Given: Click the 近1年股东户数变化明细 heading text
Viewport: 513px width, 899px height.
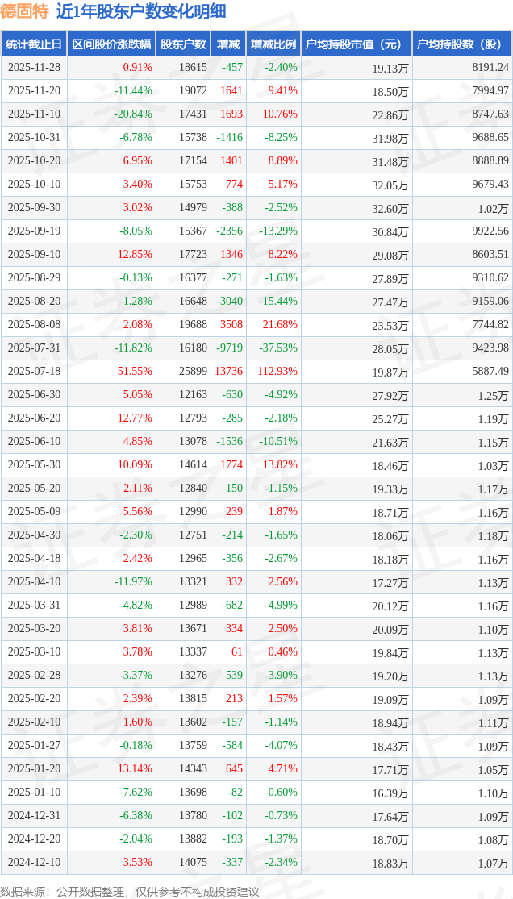Looking at the screenshot, I should click(x=142, y=11).
